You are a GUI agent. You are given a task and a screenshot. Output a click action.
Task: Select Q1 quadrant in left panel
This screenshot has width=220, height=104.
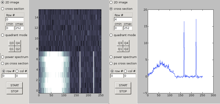pos(11,49)
